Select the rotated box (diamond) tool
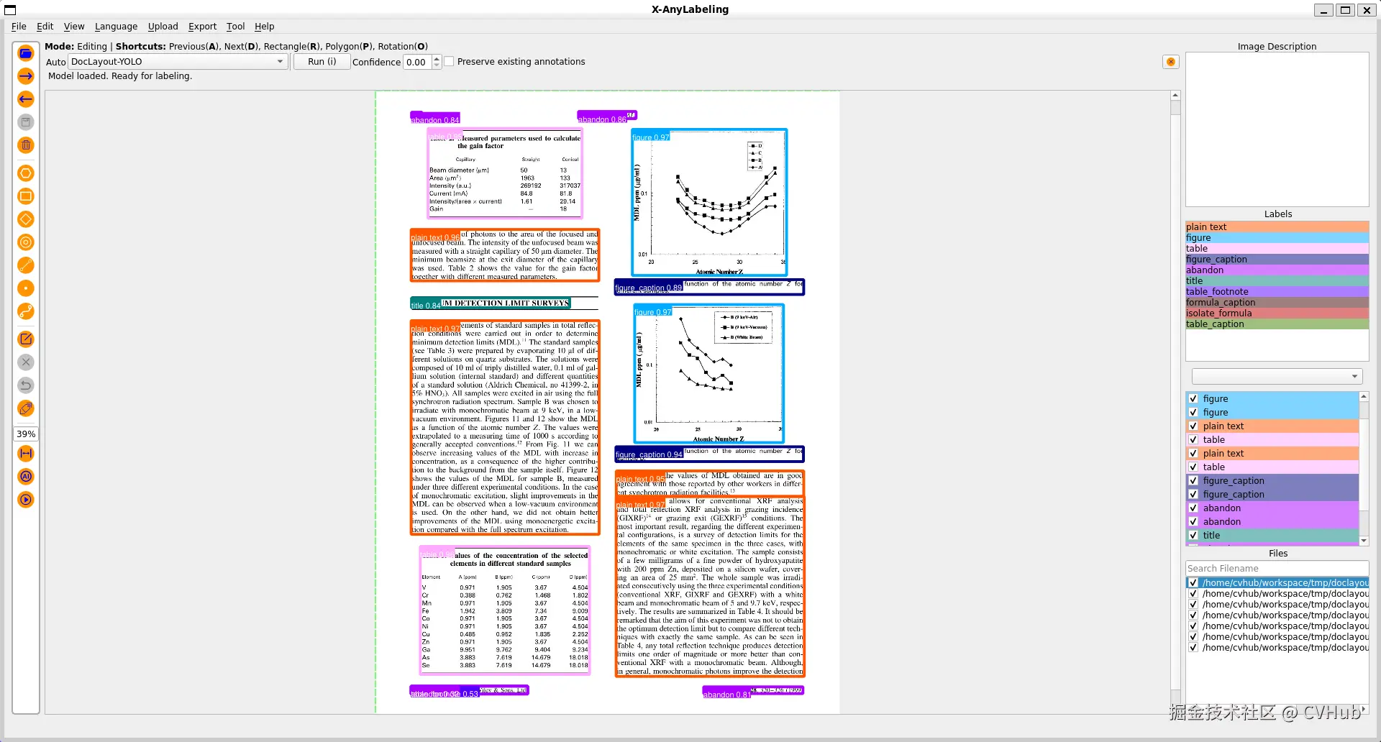The image size is (1381, 742). [26, 219]
